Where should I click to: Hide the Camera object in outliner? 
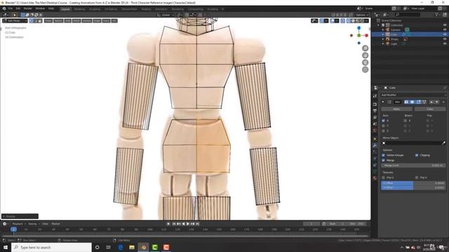(x=445, y=29)
